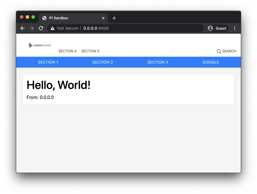Click the browser forward arrow
The width and height of the screenshot is (257, 194).
click(32, 28)
